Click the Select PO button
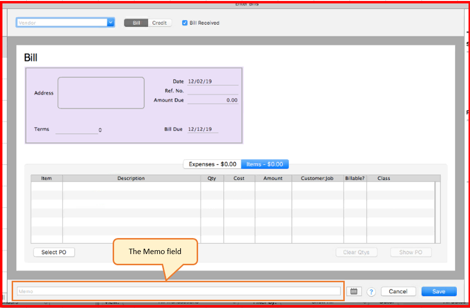Image resolution: width=470 pixels, height=308 pixels. pyautogui.click(x=54, y=252)
